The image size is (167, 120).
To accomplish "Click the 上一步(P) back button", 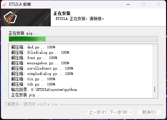I will click(96, 112).
